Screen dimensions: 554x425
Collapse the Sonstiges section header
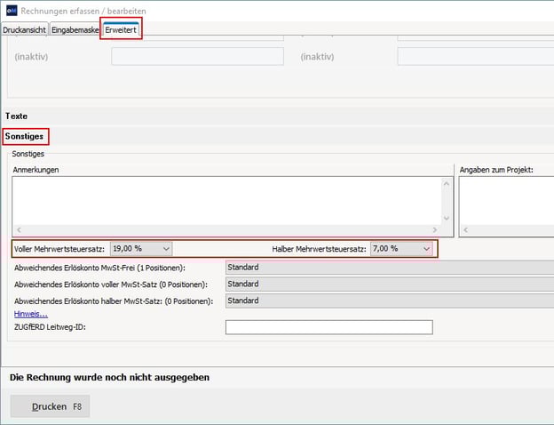pyautogui.click(x=25, y=137)
